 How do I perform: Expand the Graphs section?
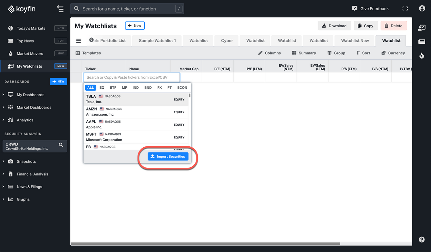click(23, 199)
